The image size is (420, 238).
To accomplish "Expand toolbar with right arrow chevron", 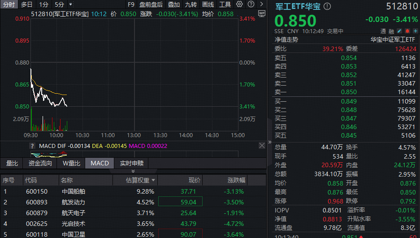I will (x=262, y=4).
